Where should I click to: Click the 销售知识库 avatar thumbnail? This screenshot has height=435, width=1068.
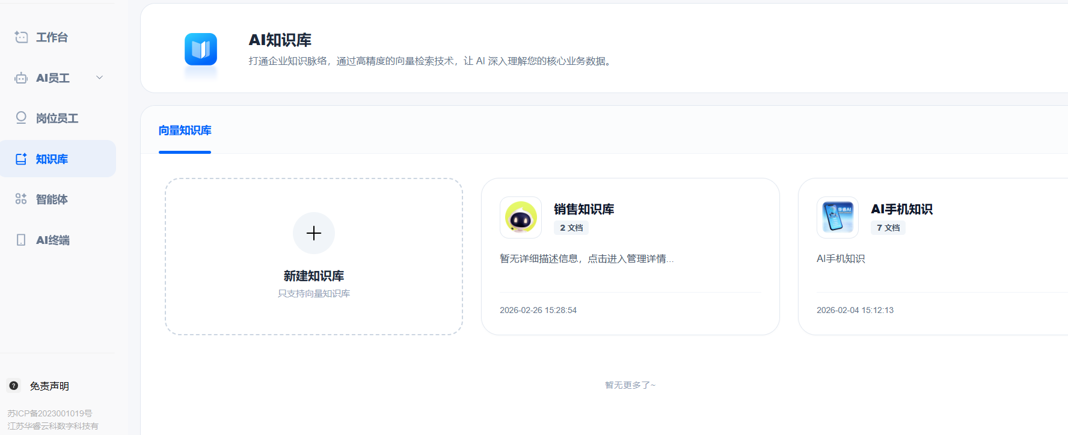pyautogui.click(x=521, y=218)
